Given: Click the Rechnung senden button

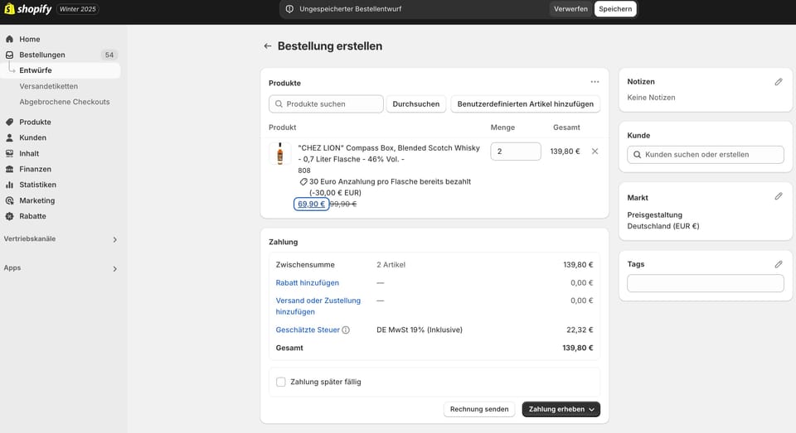Looking at the screenshot, I should [479, 409].
